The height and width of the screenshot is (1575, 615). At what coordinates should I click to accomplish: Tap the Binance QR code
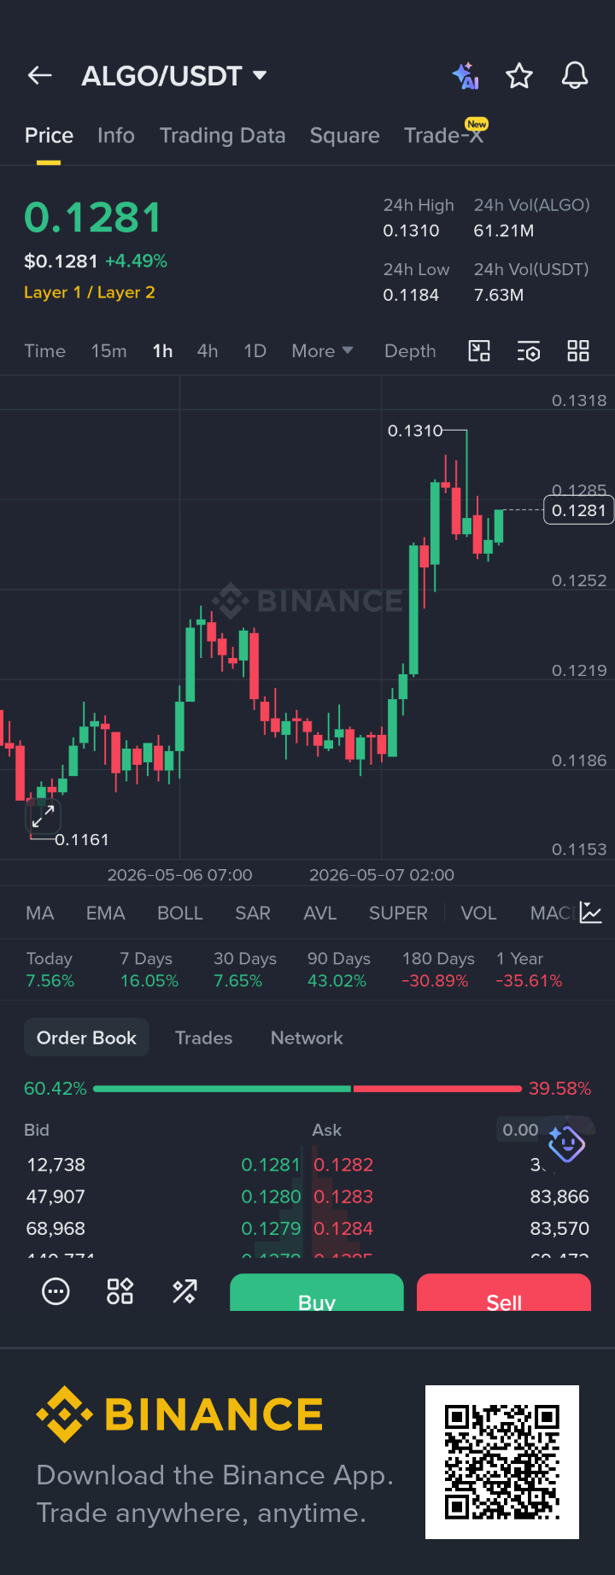(502, 1462)
